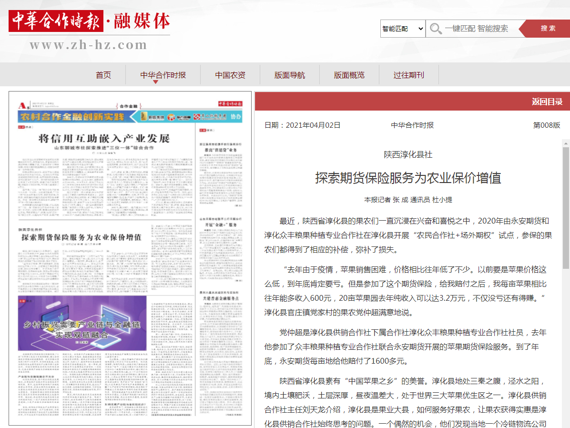570x428 pixels.
Task: Switch to 版面概览 menu item
Action: coord(349,75)
